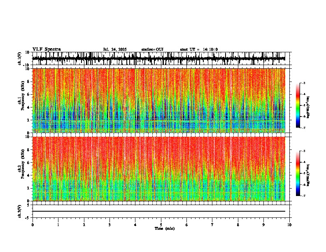Click the time axis tick label '6'

point(187,225)
